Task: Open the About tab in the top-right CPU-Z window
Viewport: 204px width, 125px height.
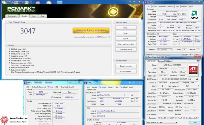Action: [191, 6]
